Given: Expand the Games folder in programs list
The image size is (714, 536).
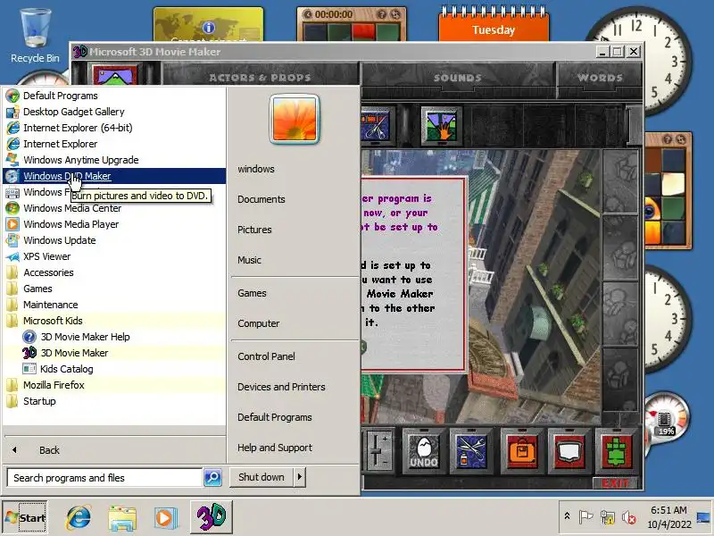Looking at the screenshot, I should [114, 289].
